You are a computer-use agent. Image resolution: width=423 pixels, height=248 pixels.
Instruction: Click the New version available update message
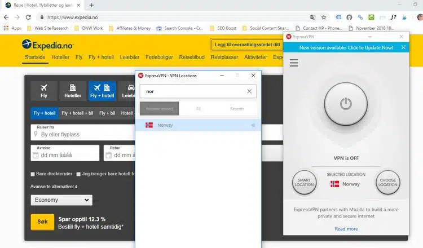click(x=346, y=47)
